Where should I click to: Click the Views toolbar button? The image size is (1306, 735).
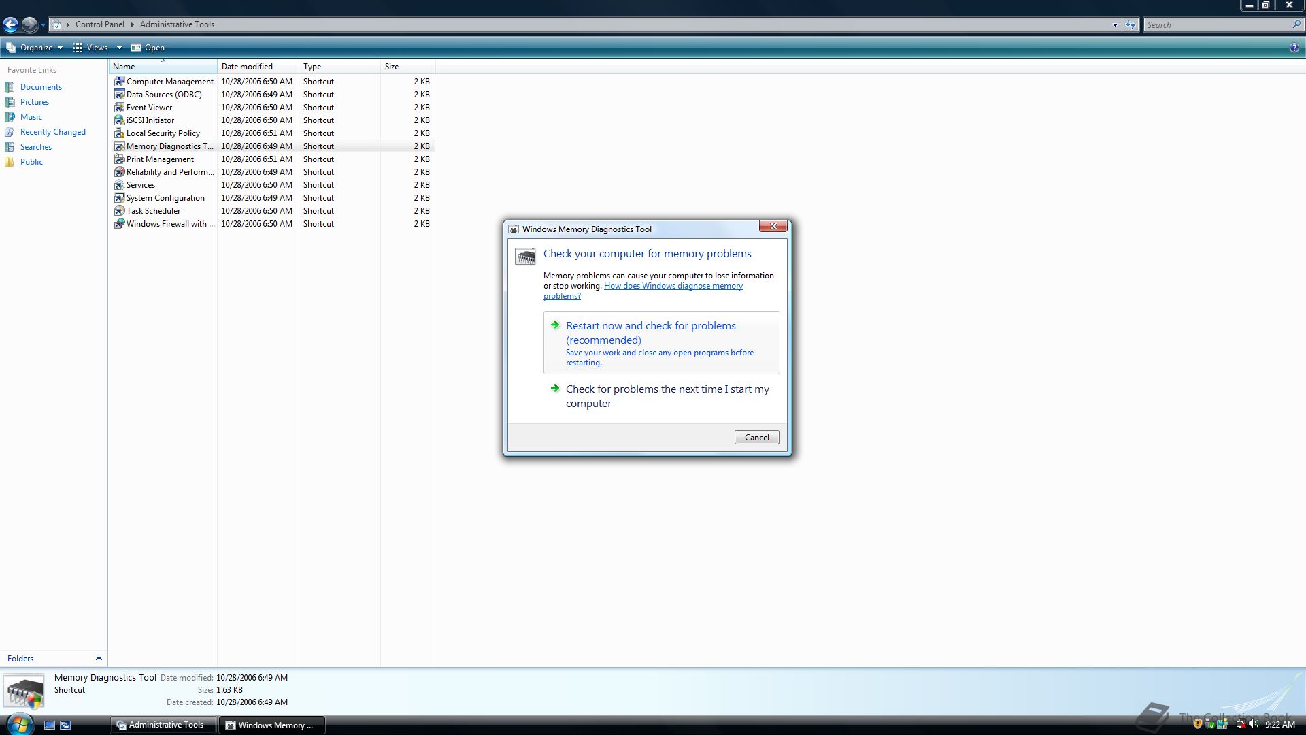coord(91,48)
